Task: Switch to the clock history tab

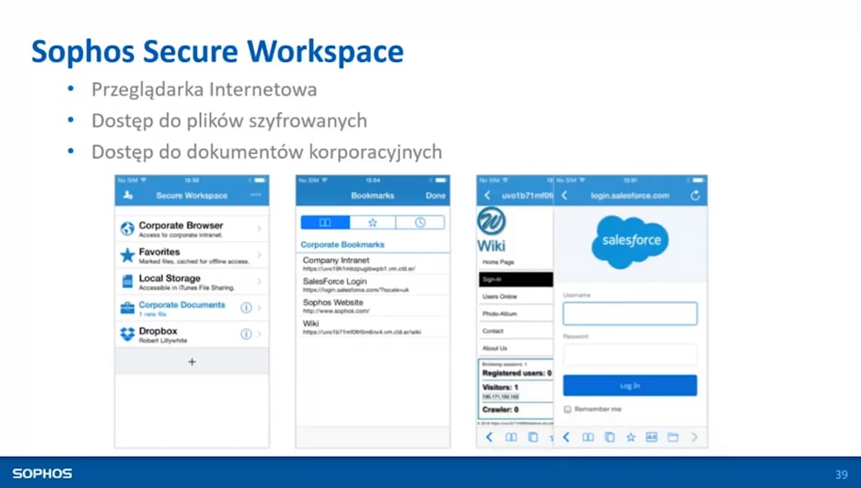Action: [420, 223]
